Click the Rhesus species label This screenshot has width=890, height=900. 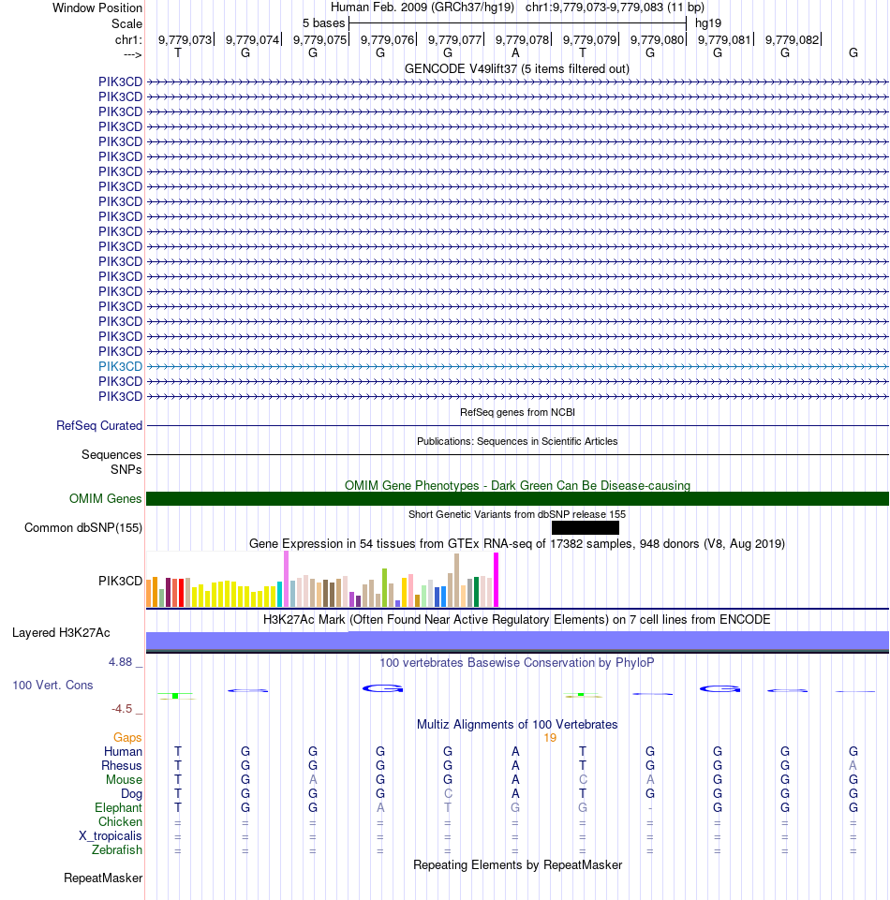click(x=121, y=766)
